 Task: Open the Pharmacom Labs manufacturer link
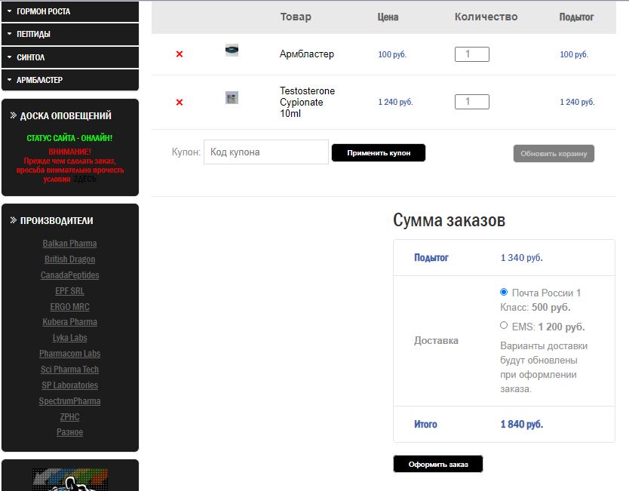[70, 354]
